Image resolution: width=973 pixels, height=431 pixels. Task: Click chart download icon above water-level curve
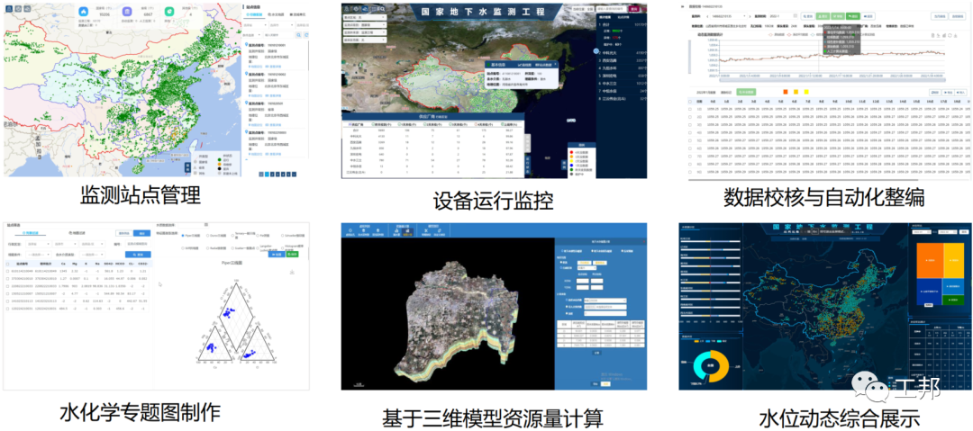click(x=955, y=35)
